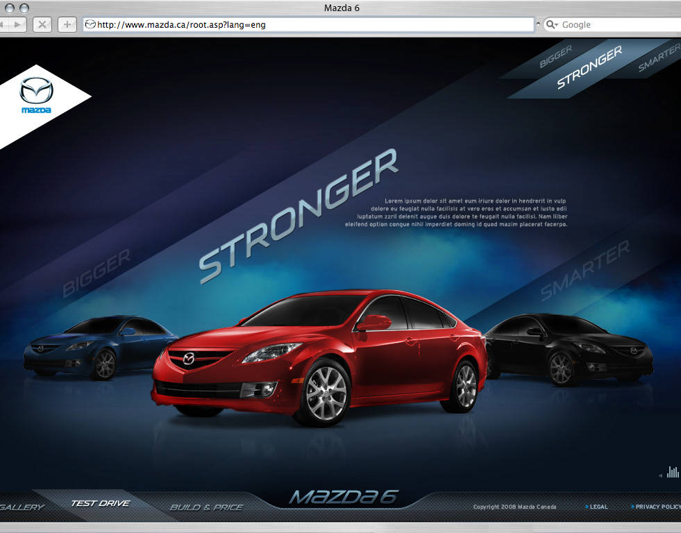Viewport: 681px width, 533px height.
Task: Stop loading with the X toolbar button
Action: pos(42,25)
